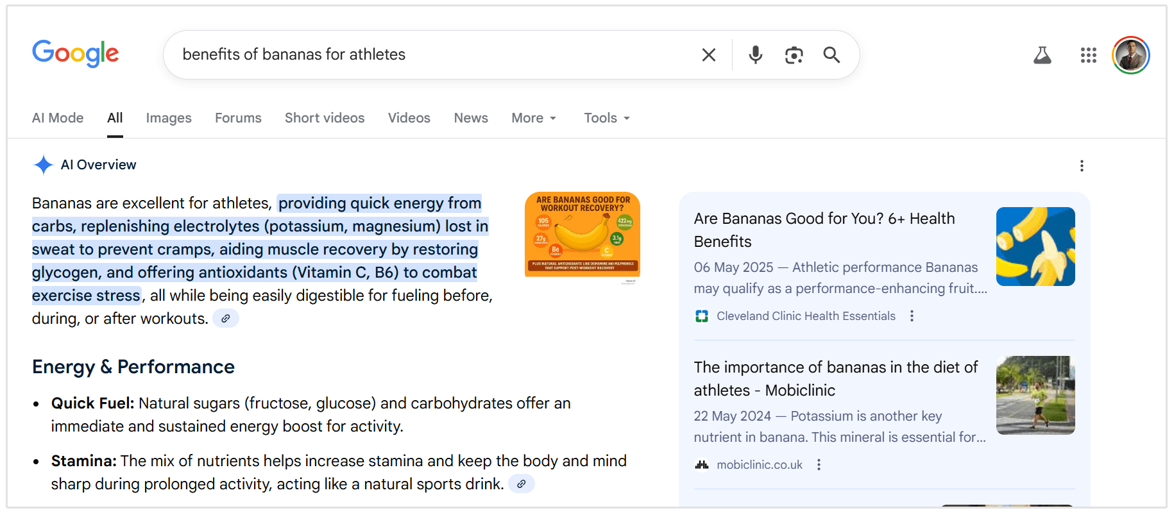Open the Short videos tab
Image resolution: width=1174 pixels, height=513 pixels.
click(x=325, y=118)
